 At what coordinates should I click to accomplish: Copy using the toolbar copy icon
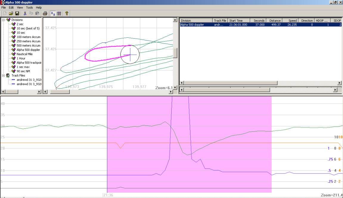[x=31, y=13]
